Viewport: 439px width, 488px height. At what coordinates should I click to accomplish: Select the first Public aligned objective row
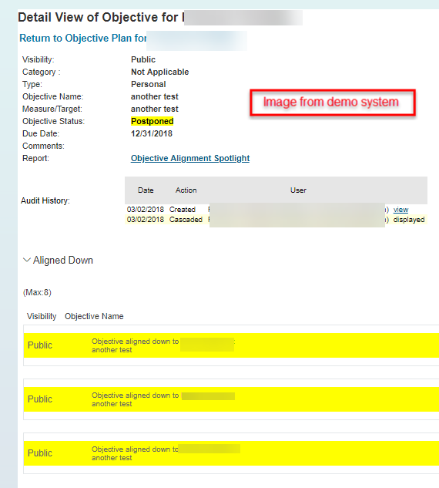coord(231,345)
